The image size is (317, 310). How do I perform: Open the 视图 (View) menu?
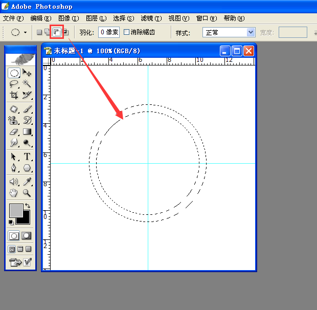tap(179, 18)
